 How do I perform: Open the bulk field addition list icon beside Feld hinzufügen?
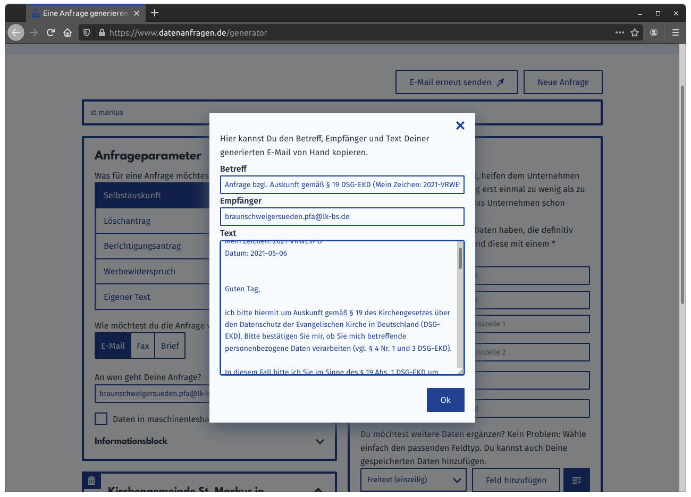[576, 479]
